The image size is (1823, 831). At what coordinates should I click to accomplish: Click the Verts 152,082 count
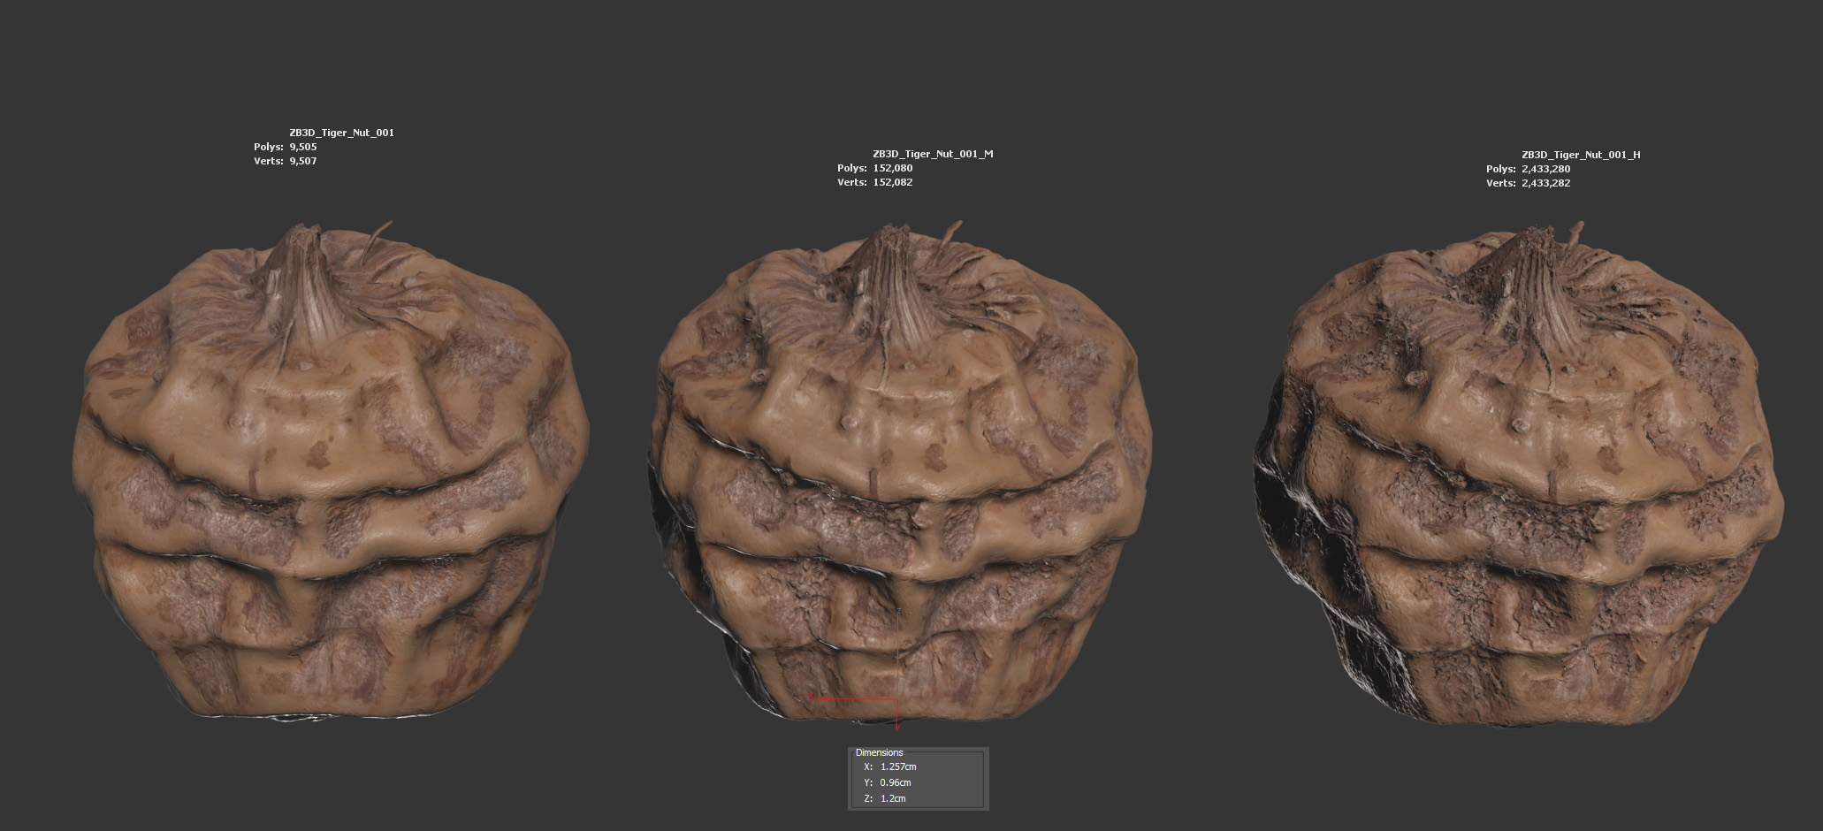point(892,182)
